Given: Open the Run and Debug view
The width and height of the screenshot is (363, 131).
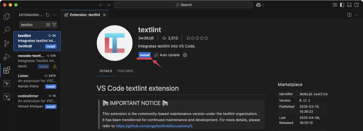Looking at the screenshot, I should [7, 57].
